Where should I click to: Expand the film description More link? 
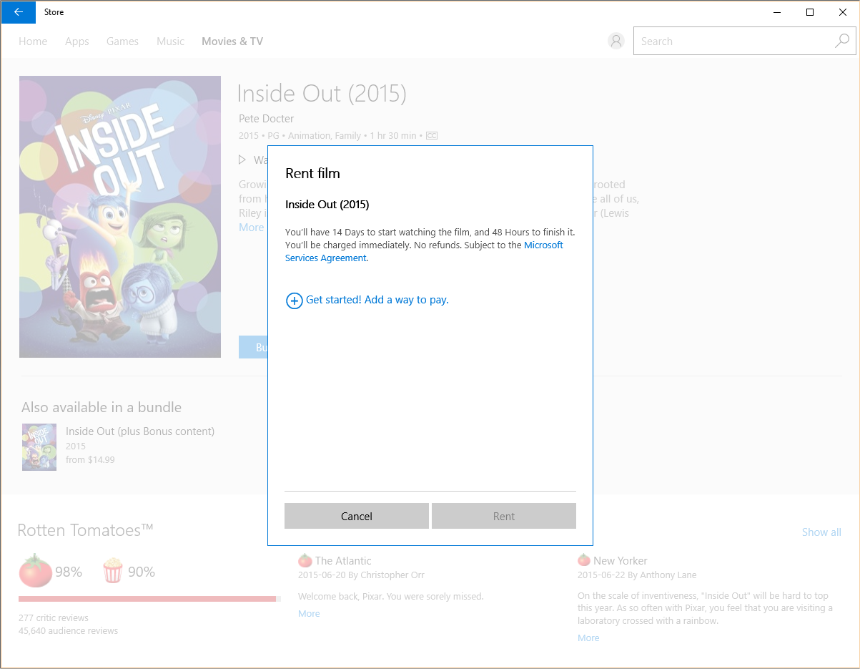[251, 228]
